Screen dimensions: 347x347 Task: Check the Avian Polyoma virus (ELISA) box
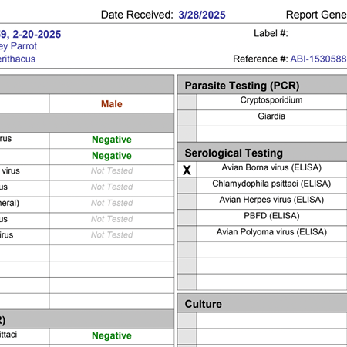pos(187,234)
